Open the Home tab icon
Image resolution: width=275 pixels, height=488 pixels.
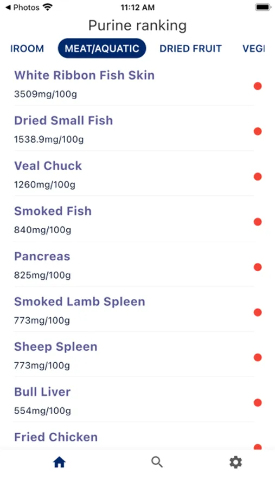click(x=59, y=463)
